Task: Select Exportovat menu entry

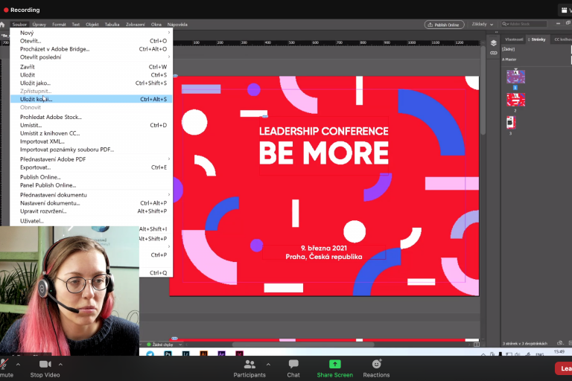Action: coord(35,167)
